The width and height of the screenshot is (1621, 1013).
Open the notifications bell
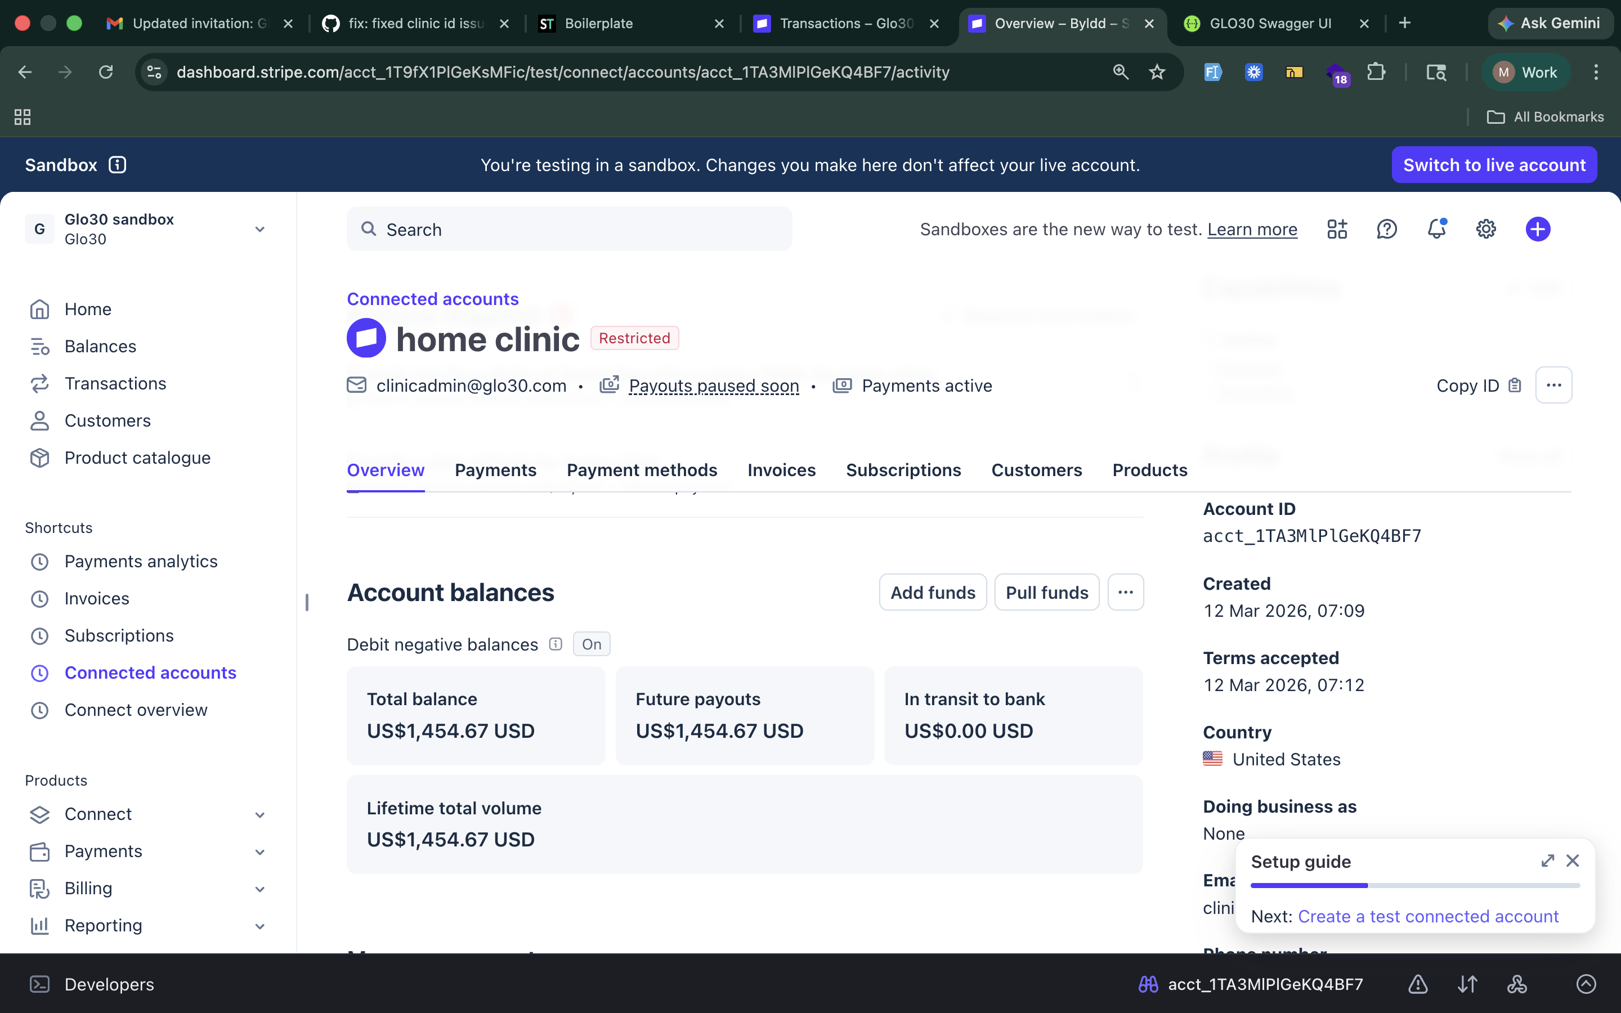pos(1436,229)
